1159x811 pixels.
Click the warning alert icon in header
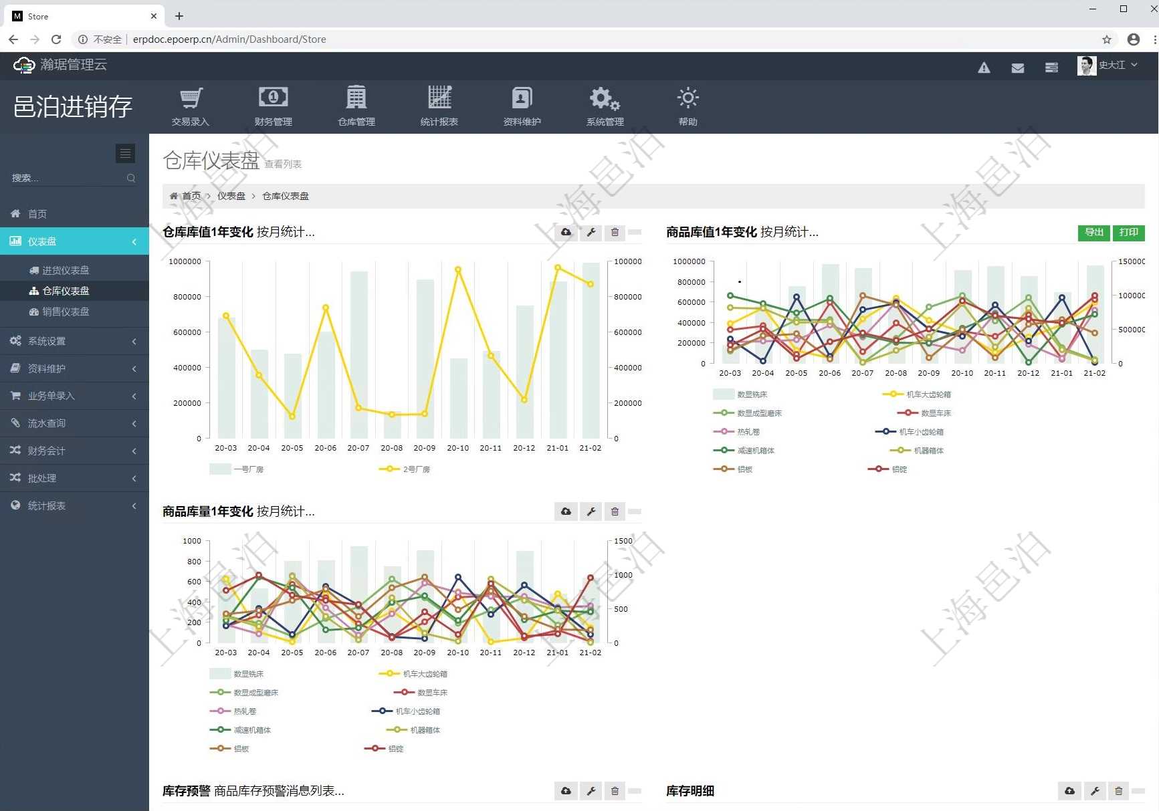(984, 68)
